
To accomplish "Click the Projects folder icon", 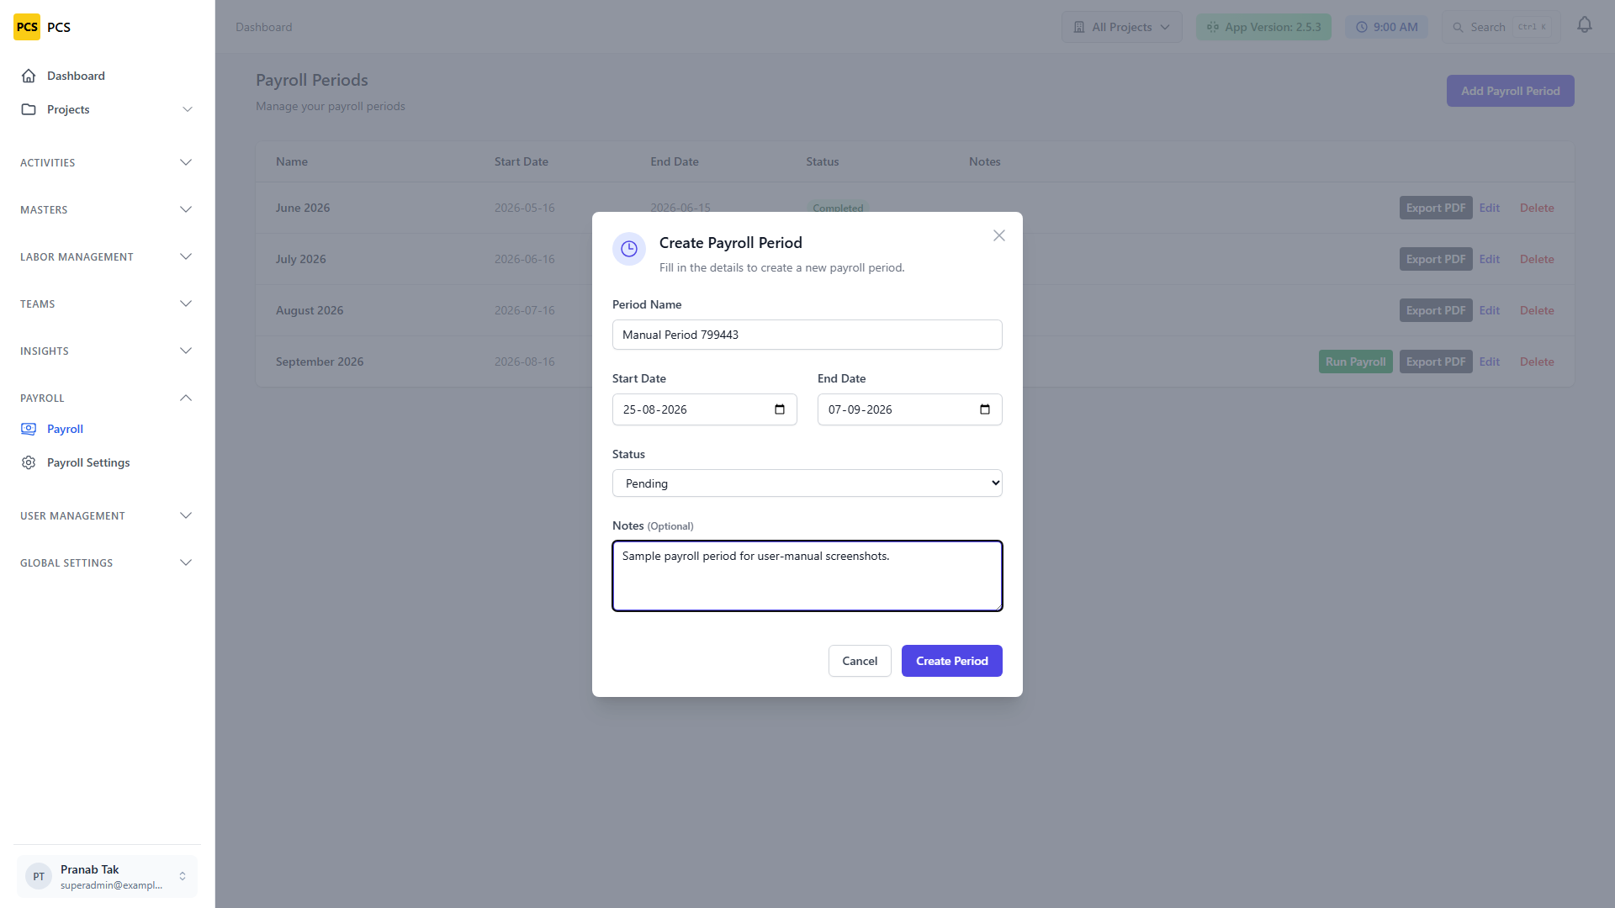I will pos(29,109).
